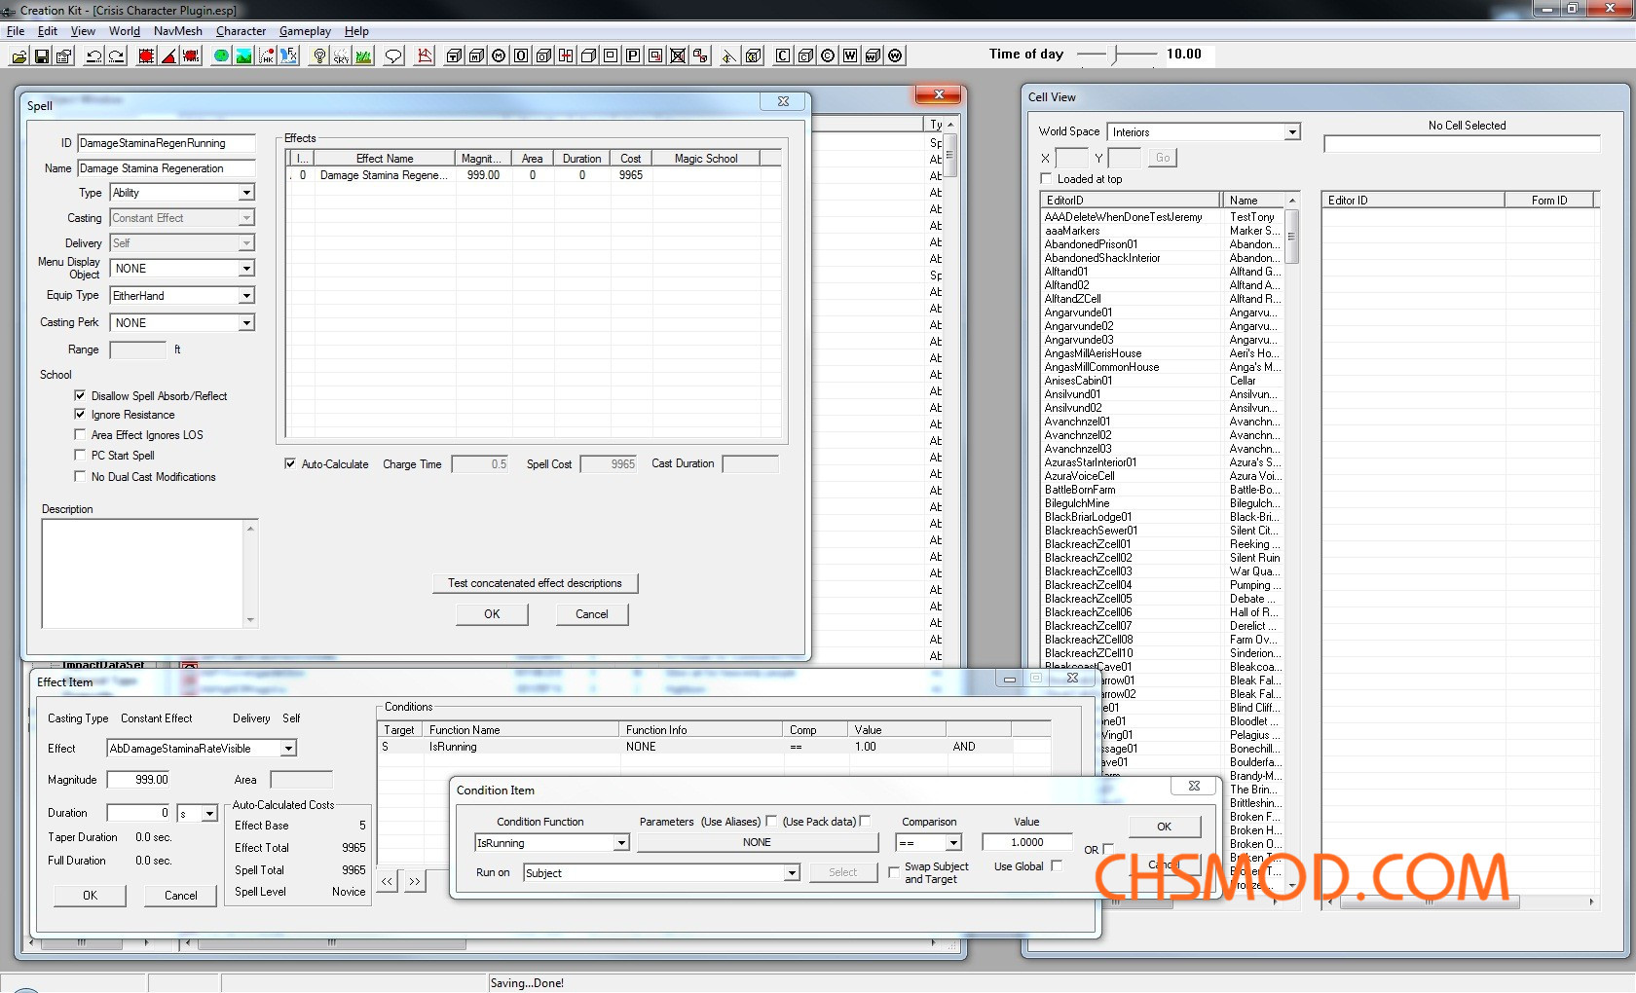Click the 'HK' Havok toolbar icon

(x=266, y=55)
